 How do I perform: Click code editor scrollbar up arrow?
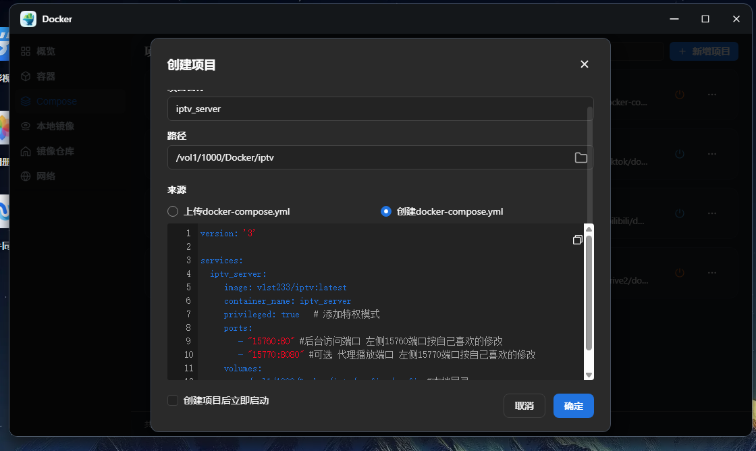pos(589,229)
